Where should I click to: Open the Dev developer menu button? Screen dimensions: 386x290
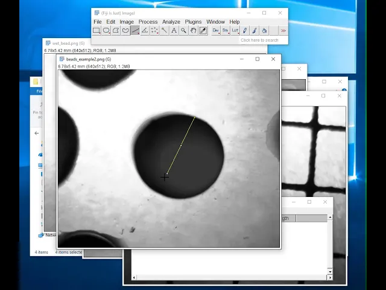(x=216, y=31)
